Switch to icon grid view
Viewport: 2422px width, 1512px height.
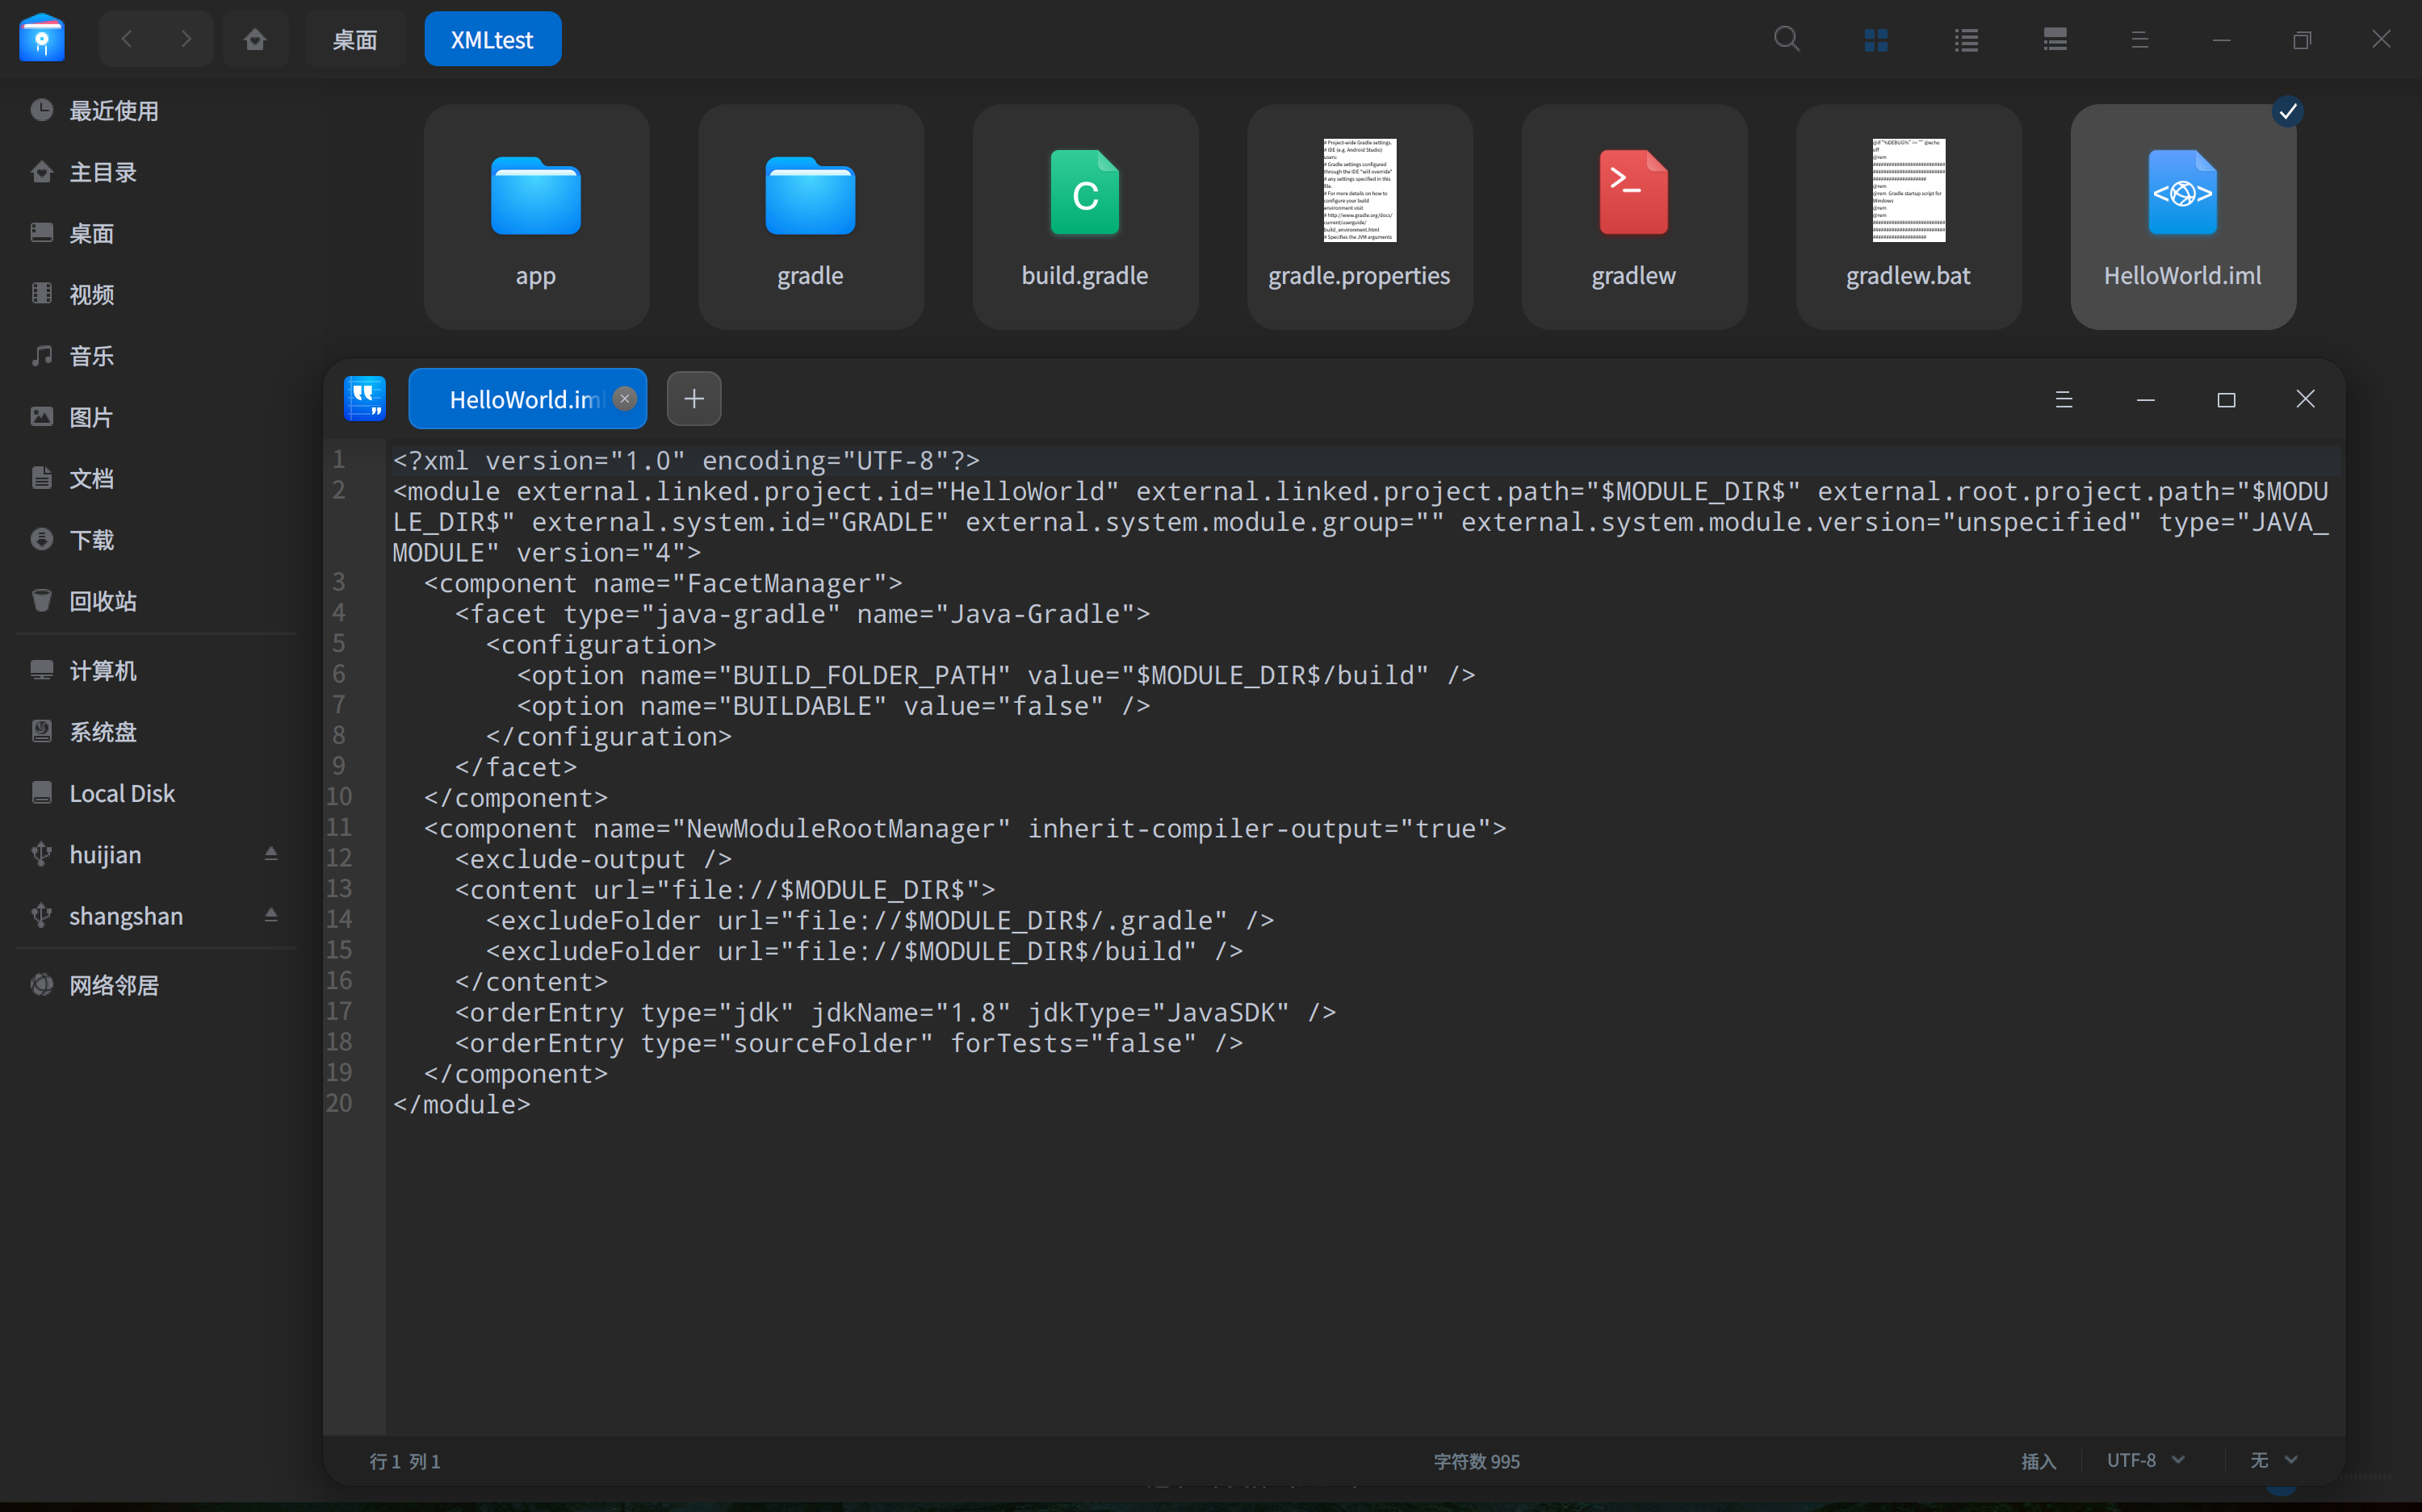[x=1875, y=40]
